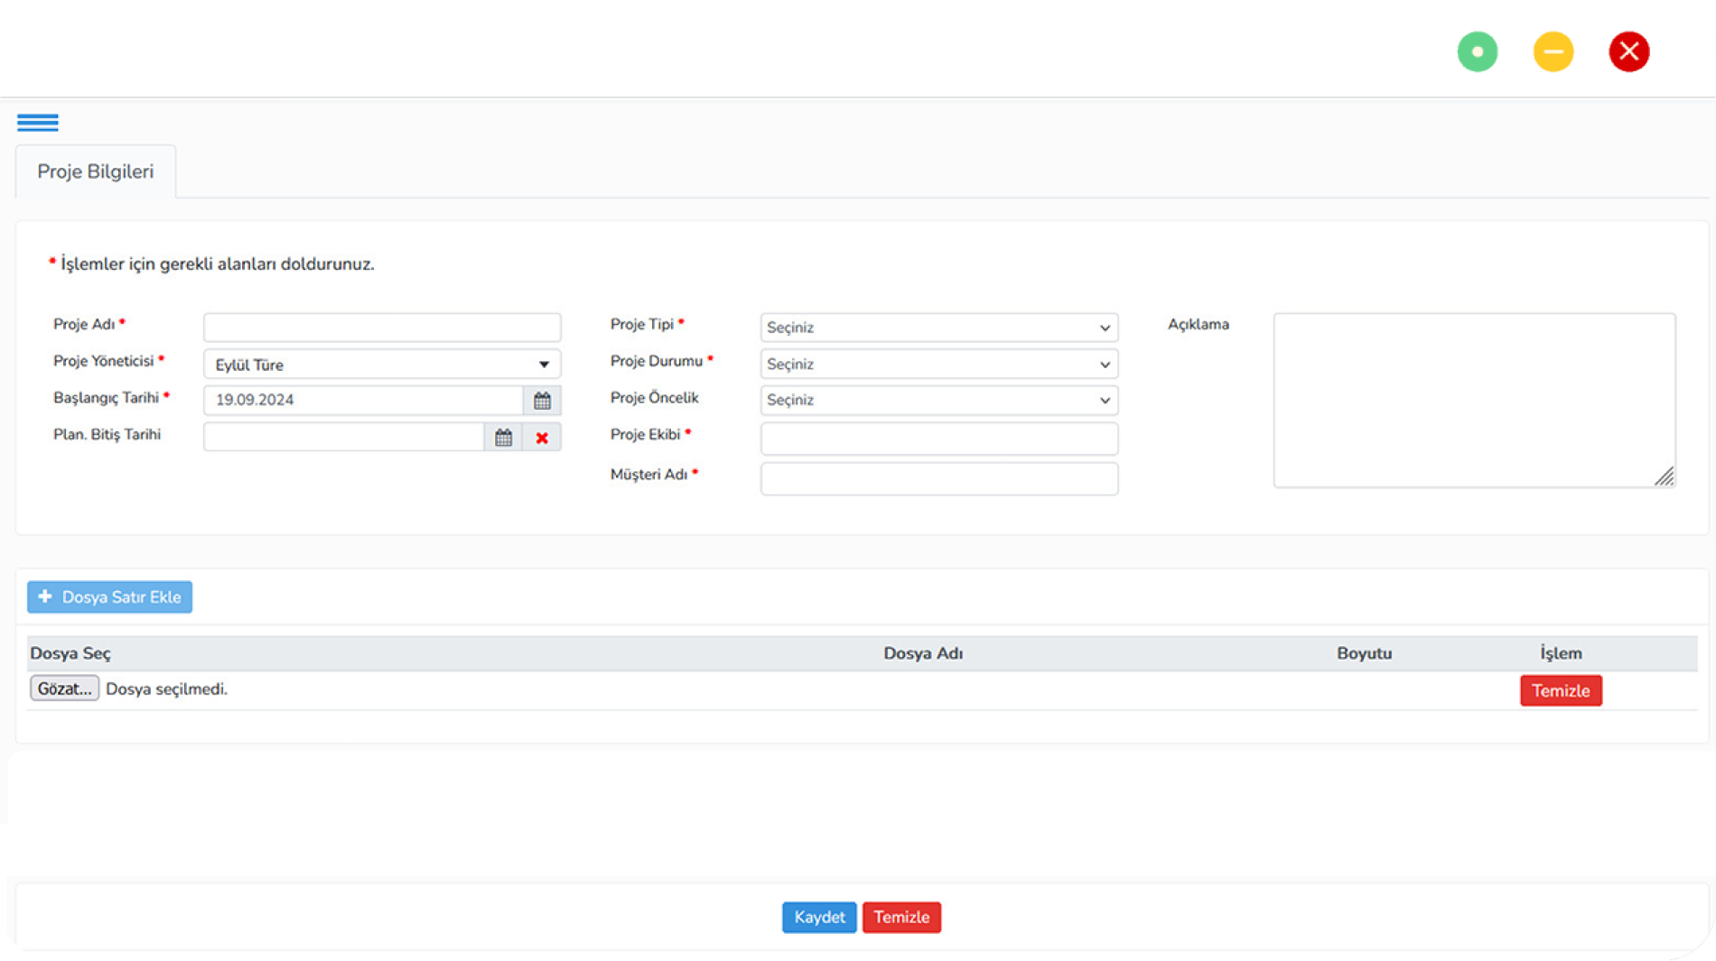
Task: Open calendar for Başlangıç Tarihi
Action: (x=542, y=400)
